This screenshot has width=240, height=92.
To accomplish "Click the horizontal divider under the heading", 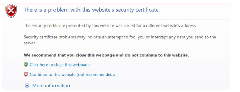I will tap(126, 19).
